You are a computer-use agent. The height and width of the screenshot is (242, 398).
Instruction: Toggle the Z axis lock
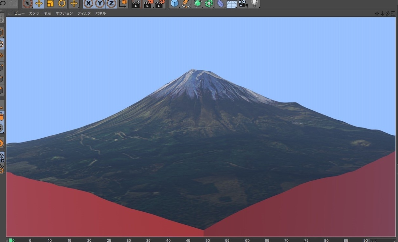point(111,4)
